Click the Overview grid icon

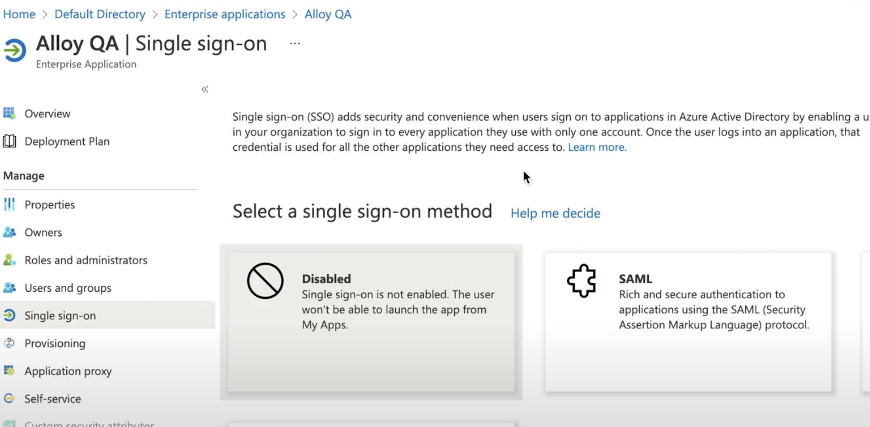coord(9,114)
